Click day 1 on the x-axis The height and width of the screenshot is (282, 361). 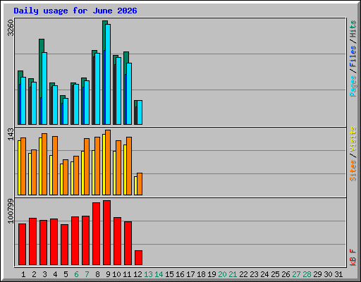pos(23,274)
